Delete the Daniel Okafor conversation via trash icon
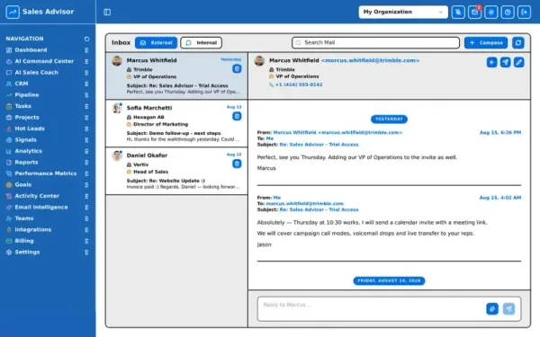 (x=237, y=164)
